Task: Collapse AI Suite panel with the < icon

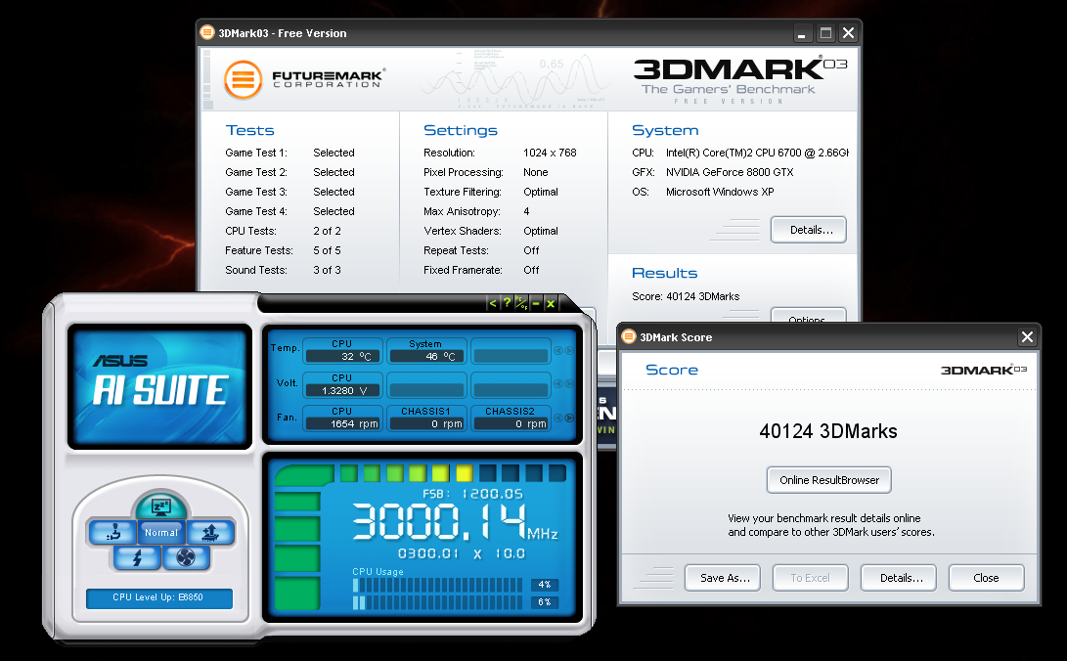Action: point(493,303)
